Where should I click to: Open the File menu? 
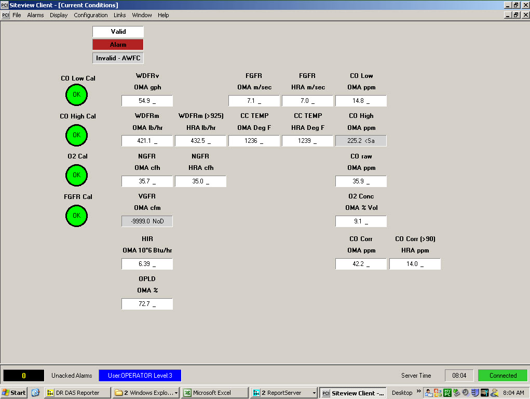(17, 15)
